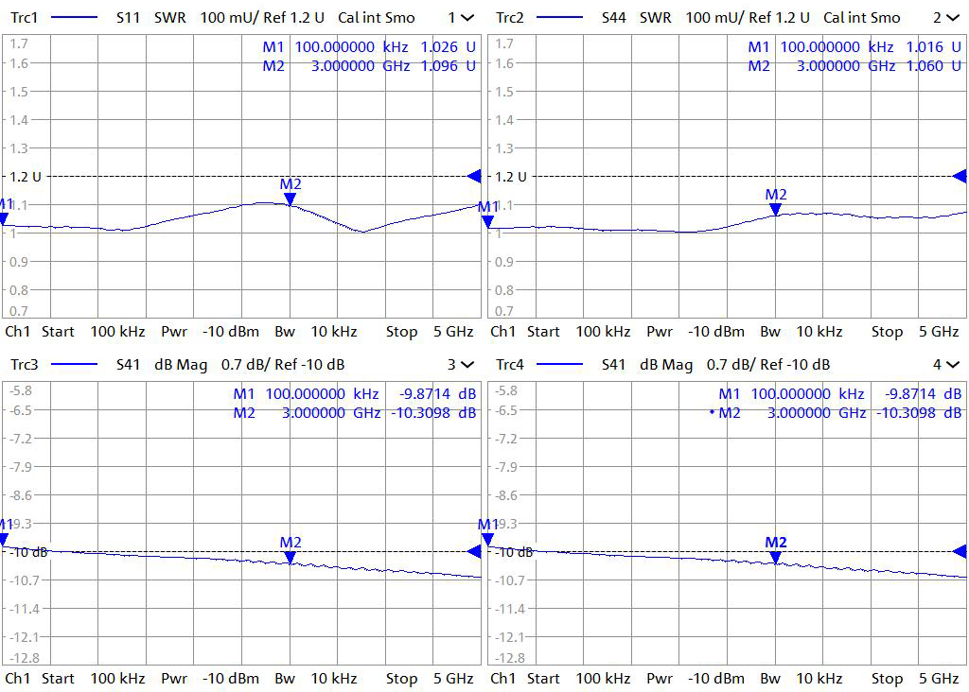The height and width of the screenshot is (692, 969).
Task: Click the -10 dB reference triangle in Trc3 diagram
Action: click(475, 551)
